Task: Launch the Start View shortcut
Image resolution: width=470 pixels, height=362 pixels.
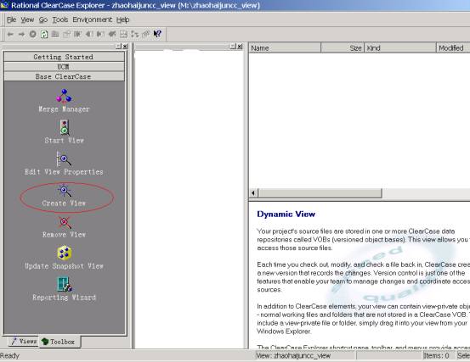Action: tap(64, 132)
